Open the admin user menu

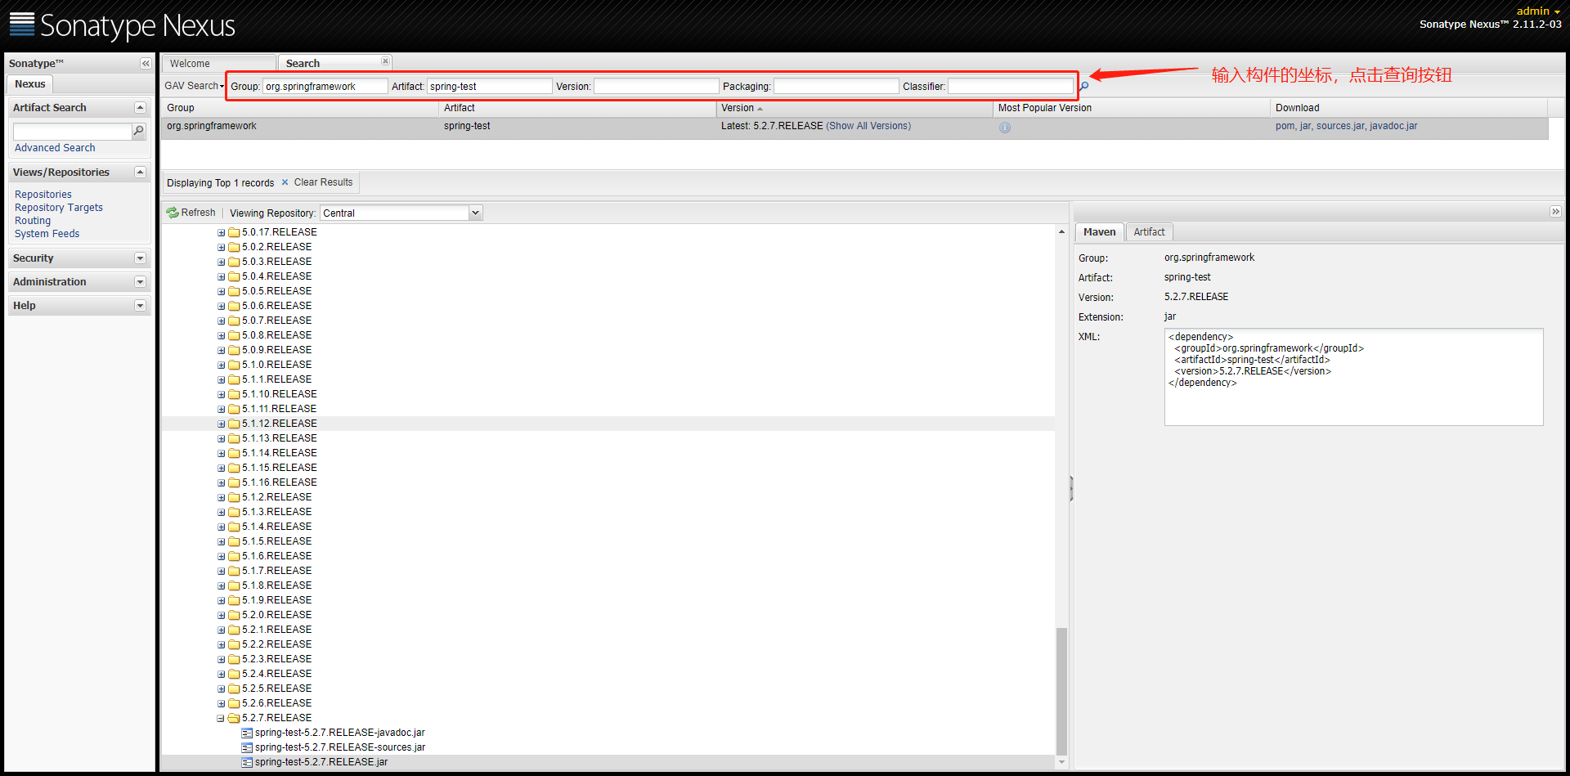tap(1538, 11)
